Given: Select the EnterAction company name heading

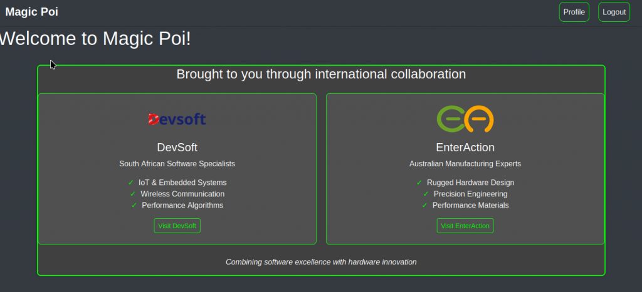Looking at the screenshot, I should pos(465,148).
